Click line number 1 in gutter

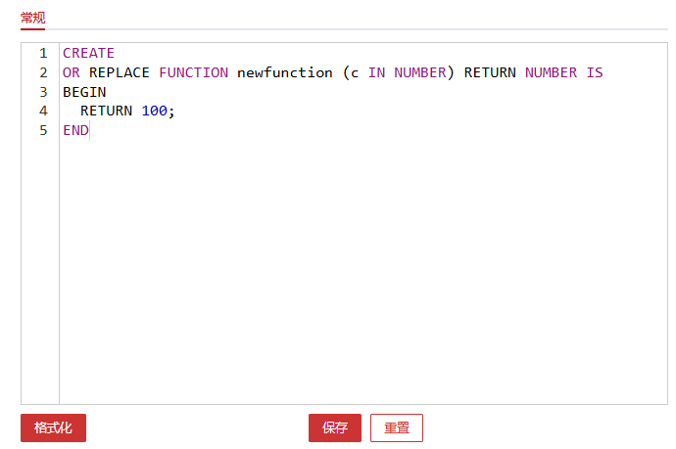[43, 53]
